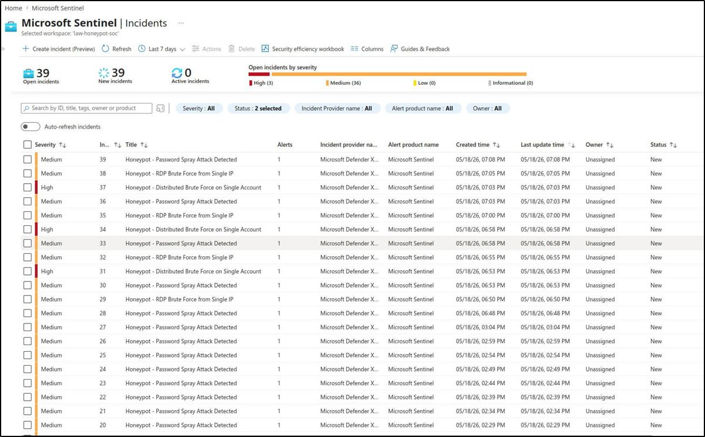Open Microsoft Sentinel breadcrumb link

coord(58,8)
